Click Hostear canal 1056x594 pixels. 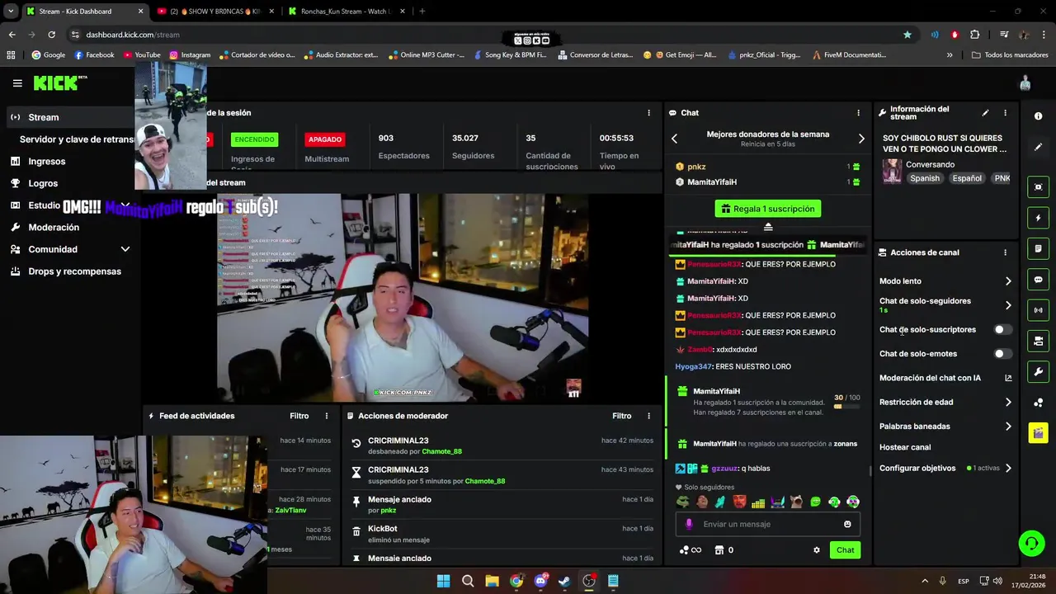tap(904, 447)
